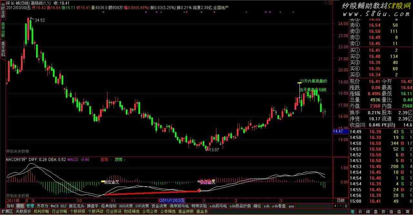
Task: Apply the xdh极品抄底 template
Action: 240,206
